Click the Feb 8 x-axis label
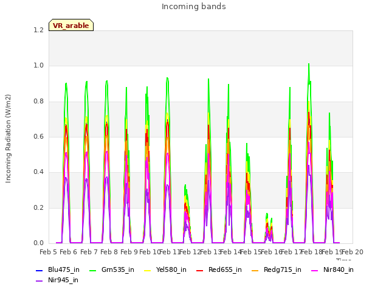The width and height of the screenshot is (389, 292). click(x=109, y=252)
